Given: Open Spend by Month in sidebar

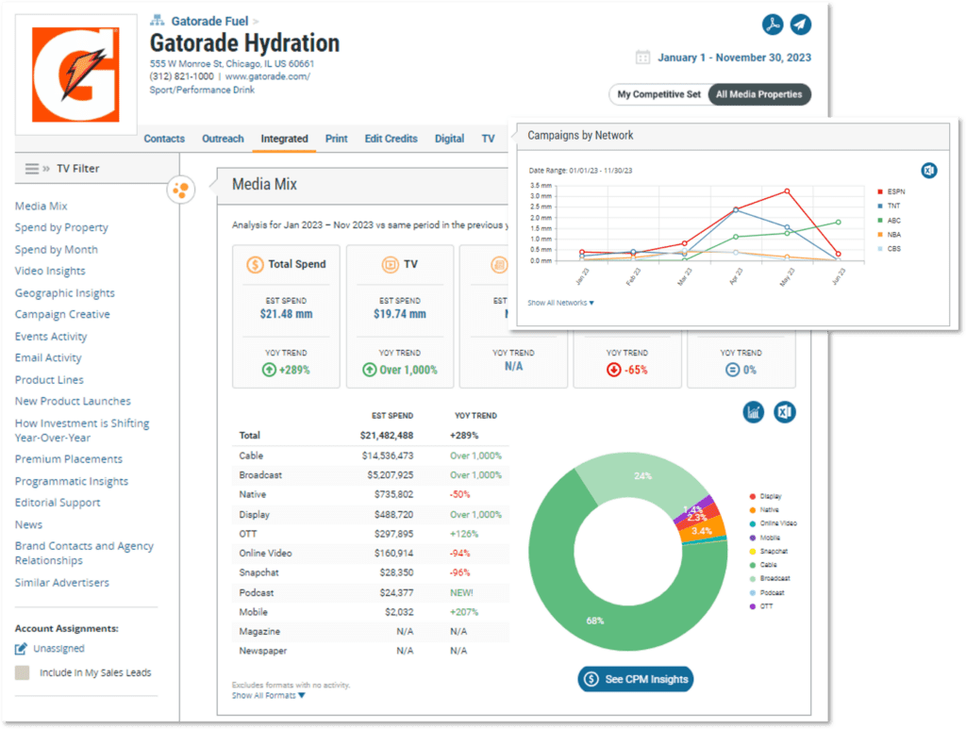Looking at the screenshot, I should [x=56, y=249].
